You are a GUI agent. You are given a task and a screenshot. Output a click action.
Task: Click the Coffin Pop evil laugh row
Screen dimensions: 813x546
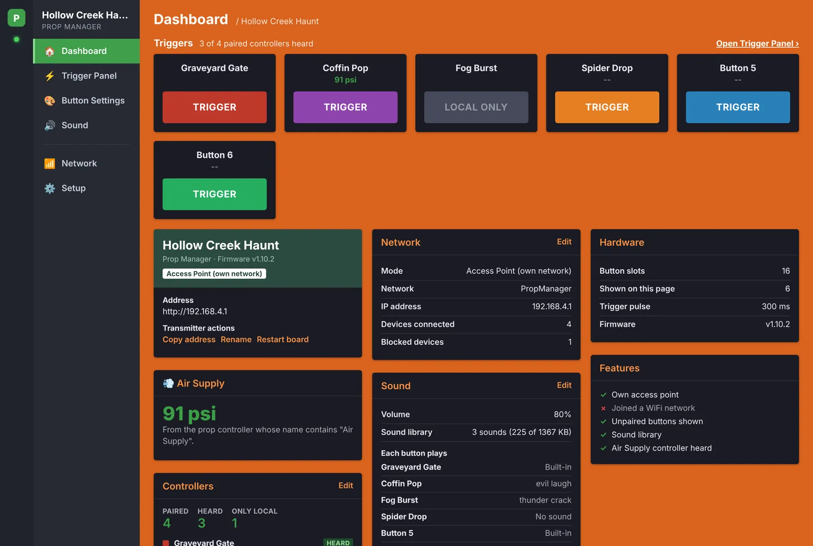[476, 484]
